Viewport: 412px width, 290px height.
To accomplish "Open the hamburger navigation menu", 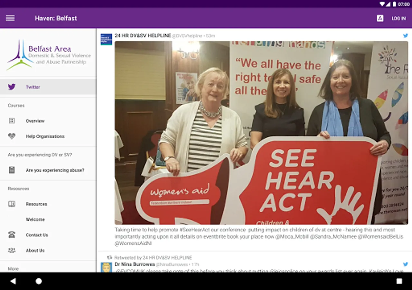I will point(10,18).
